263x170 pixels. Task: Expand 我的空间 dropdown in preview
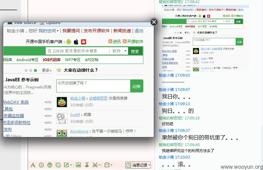point(58,31)
